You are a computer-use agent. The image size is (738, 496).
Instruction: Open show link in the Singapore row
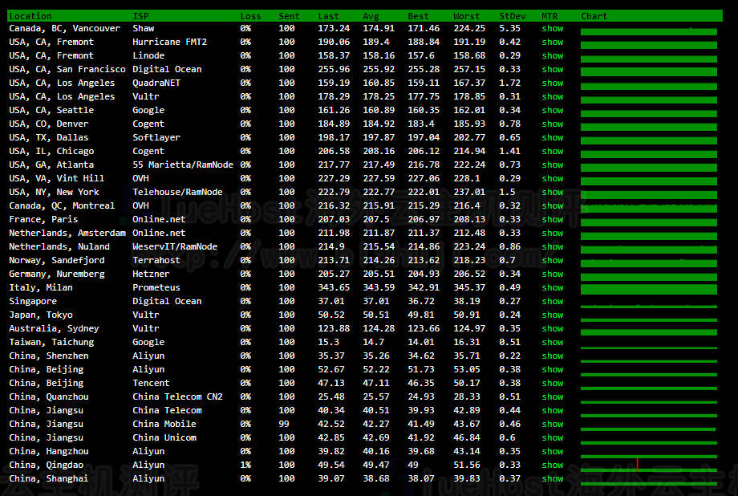click(552, 302)
